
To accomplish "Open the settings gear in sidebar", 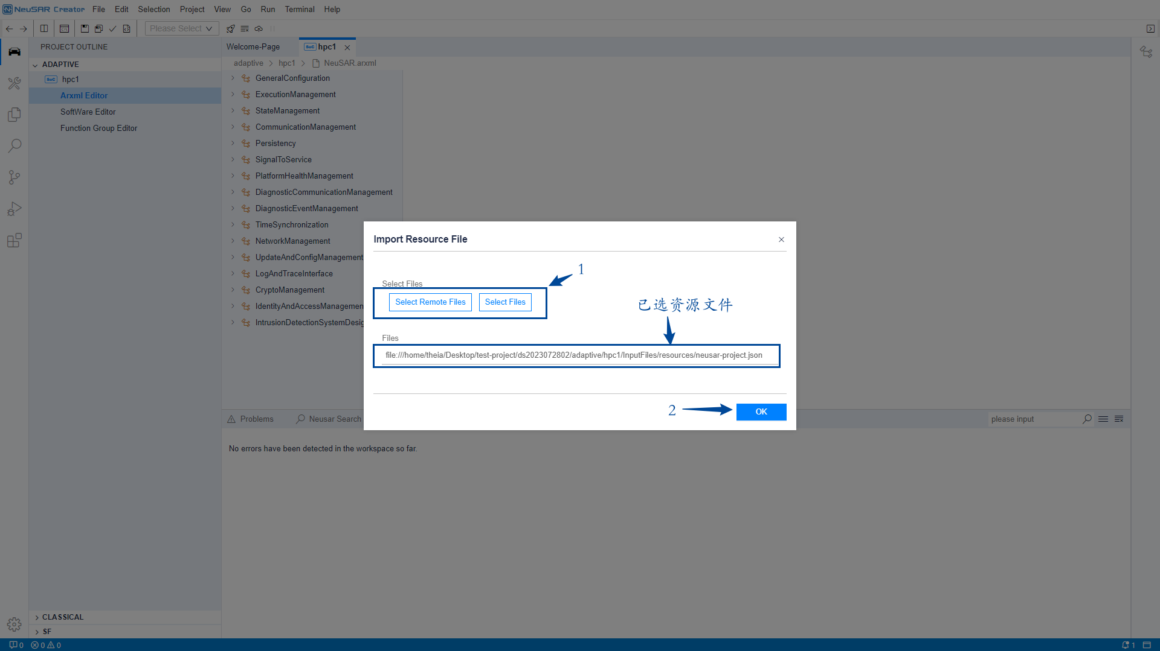I will pyautogui.click(x=14, y=624).
